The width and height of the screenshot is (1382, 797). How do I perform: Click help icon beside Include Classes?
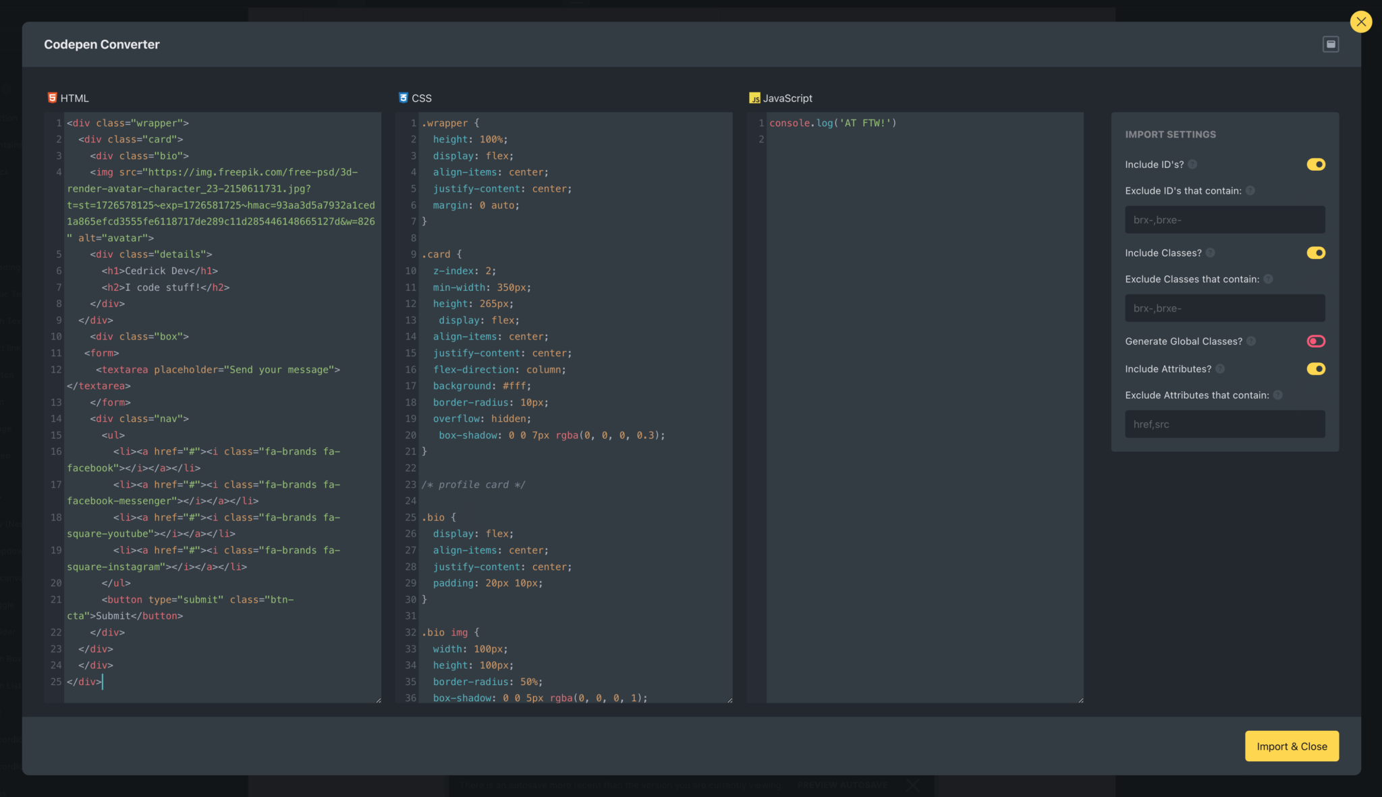[1210, 253]
